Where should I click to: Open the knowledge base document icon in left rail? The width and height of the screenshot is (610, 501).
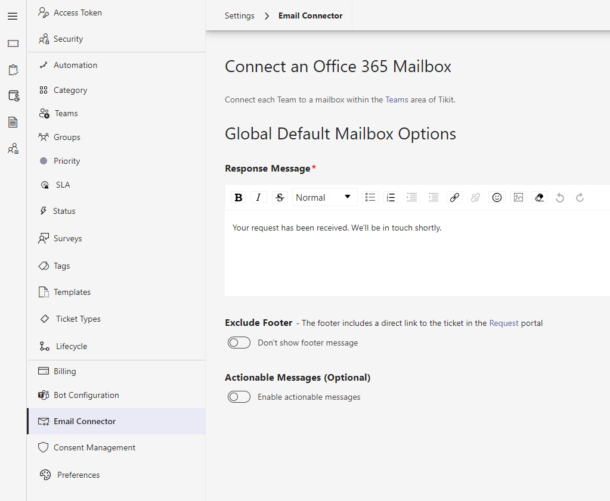tap(13, 122)
